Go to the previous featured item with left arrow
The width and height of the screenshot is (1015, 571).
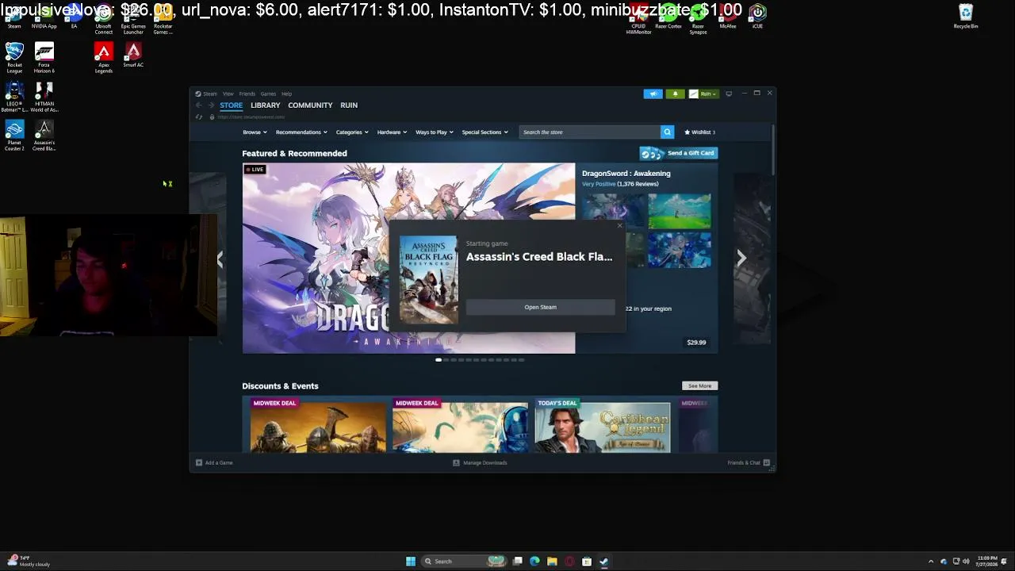pyautogui.click(x=220, y=259)
